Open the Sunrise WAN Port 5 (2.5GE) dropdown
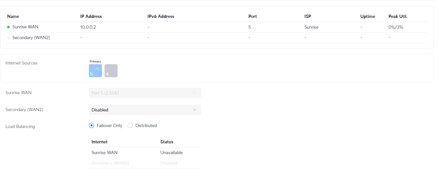Screen dimensions: 438x173 145,93
